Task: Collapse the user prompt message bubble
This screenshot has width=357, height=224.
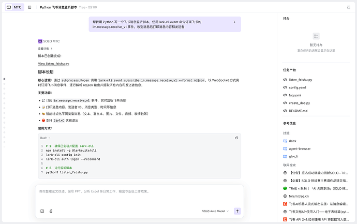Action: coord(234,22)
